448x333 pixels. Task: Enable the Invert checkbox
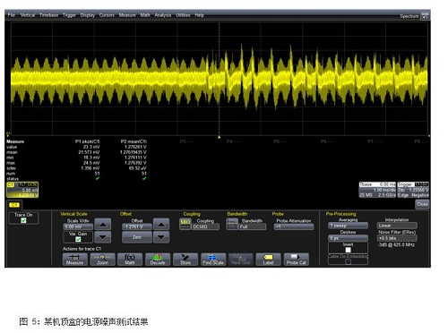click(x=348, y=250)
